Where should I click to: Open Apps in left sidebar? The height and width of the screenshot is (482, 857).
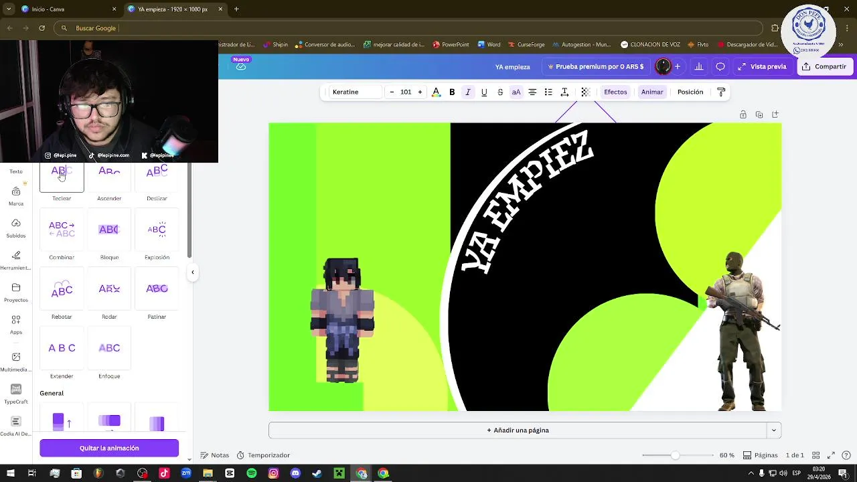[16, 325]
